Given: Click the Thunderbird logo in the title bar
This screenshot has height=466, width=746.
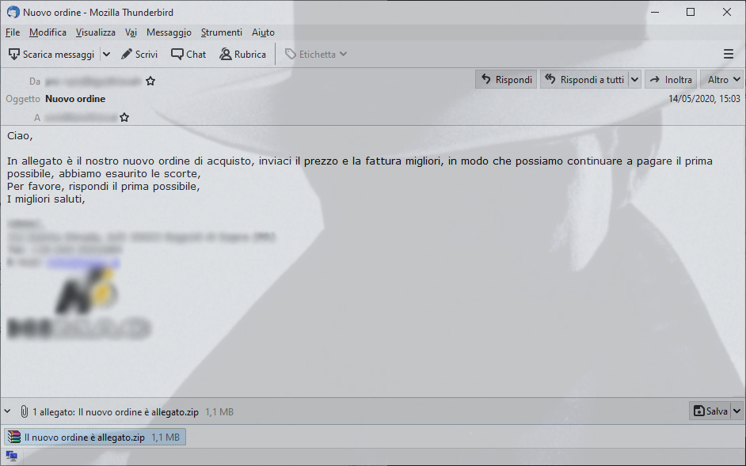Looking at the screenshot, I should 13,12.
